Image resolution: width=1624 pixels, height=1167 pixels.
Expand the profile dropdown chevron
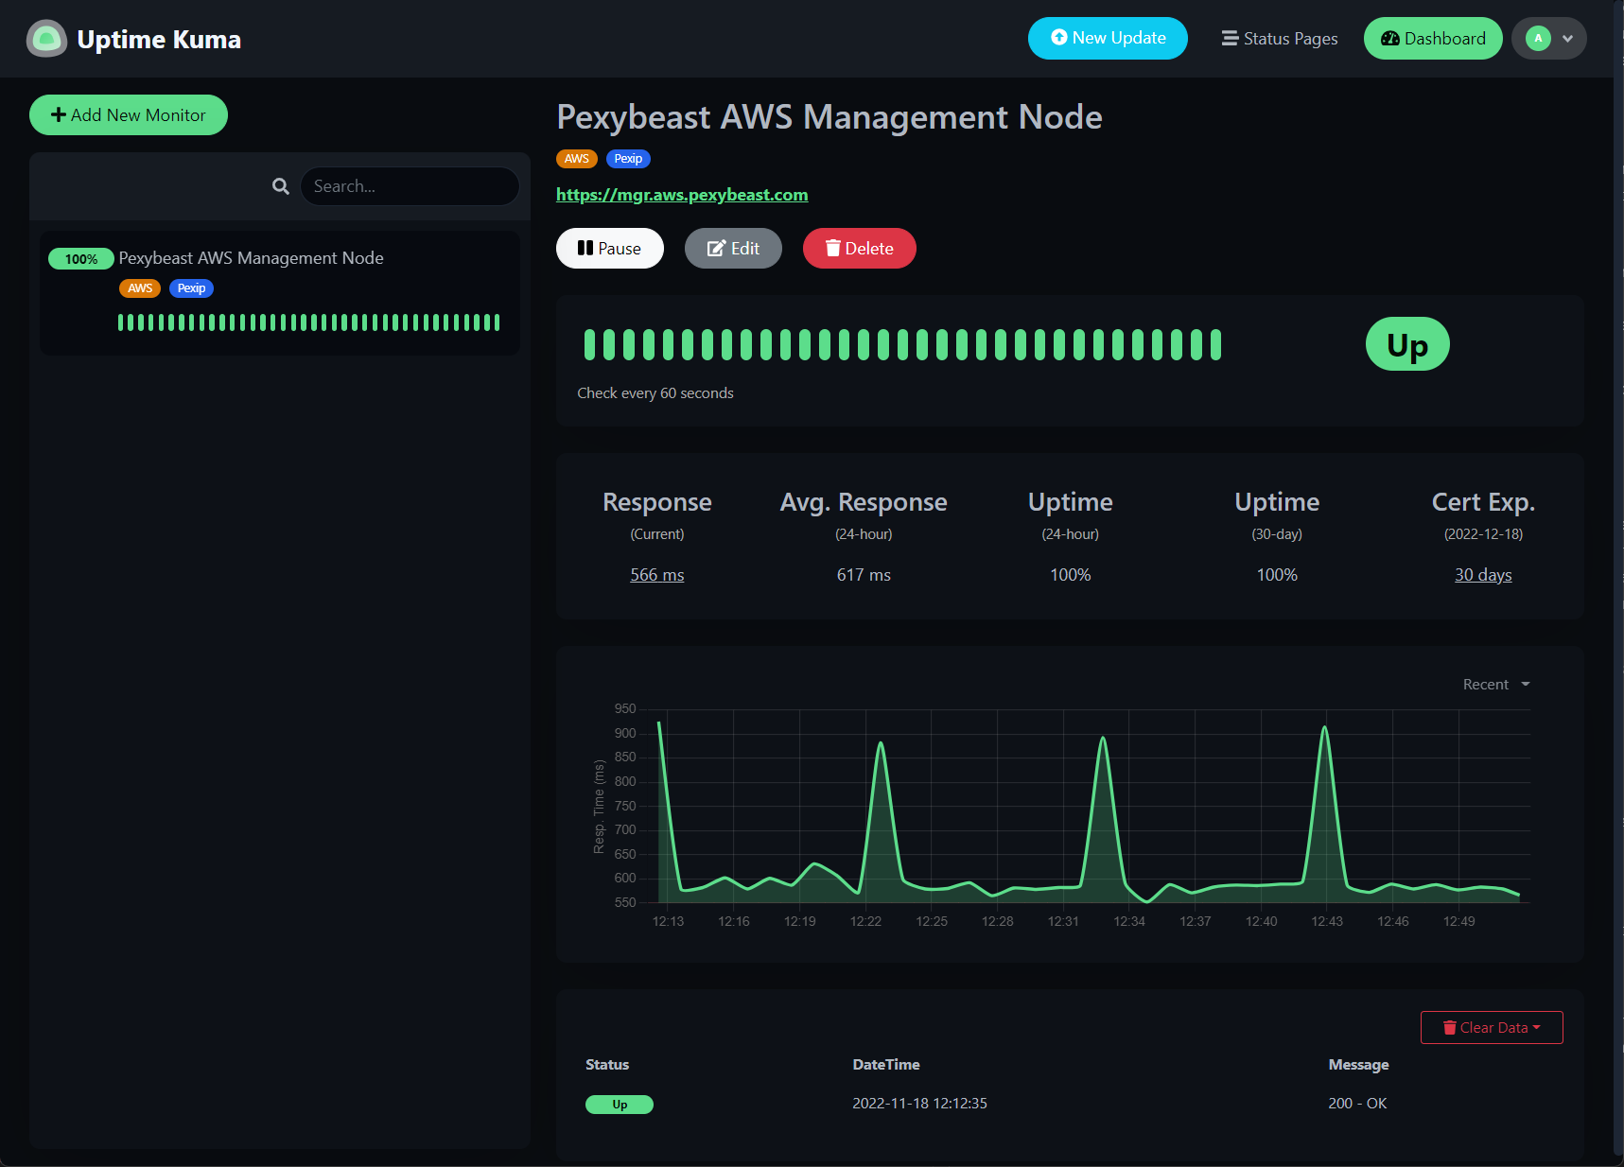pyautogui.click(x=1567, y=39)
